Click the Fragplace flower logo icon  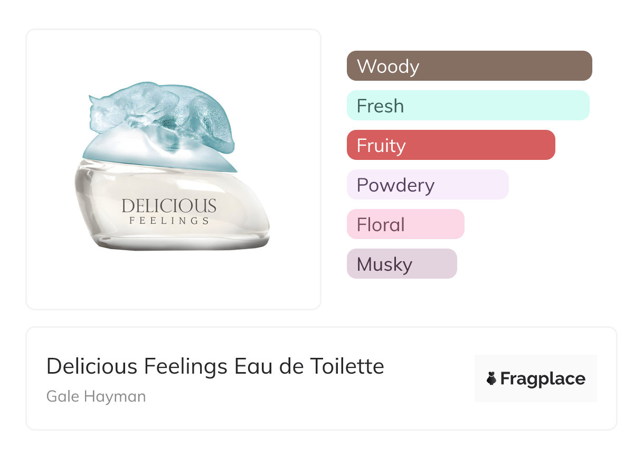coord(491,379)
